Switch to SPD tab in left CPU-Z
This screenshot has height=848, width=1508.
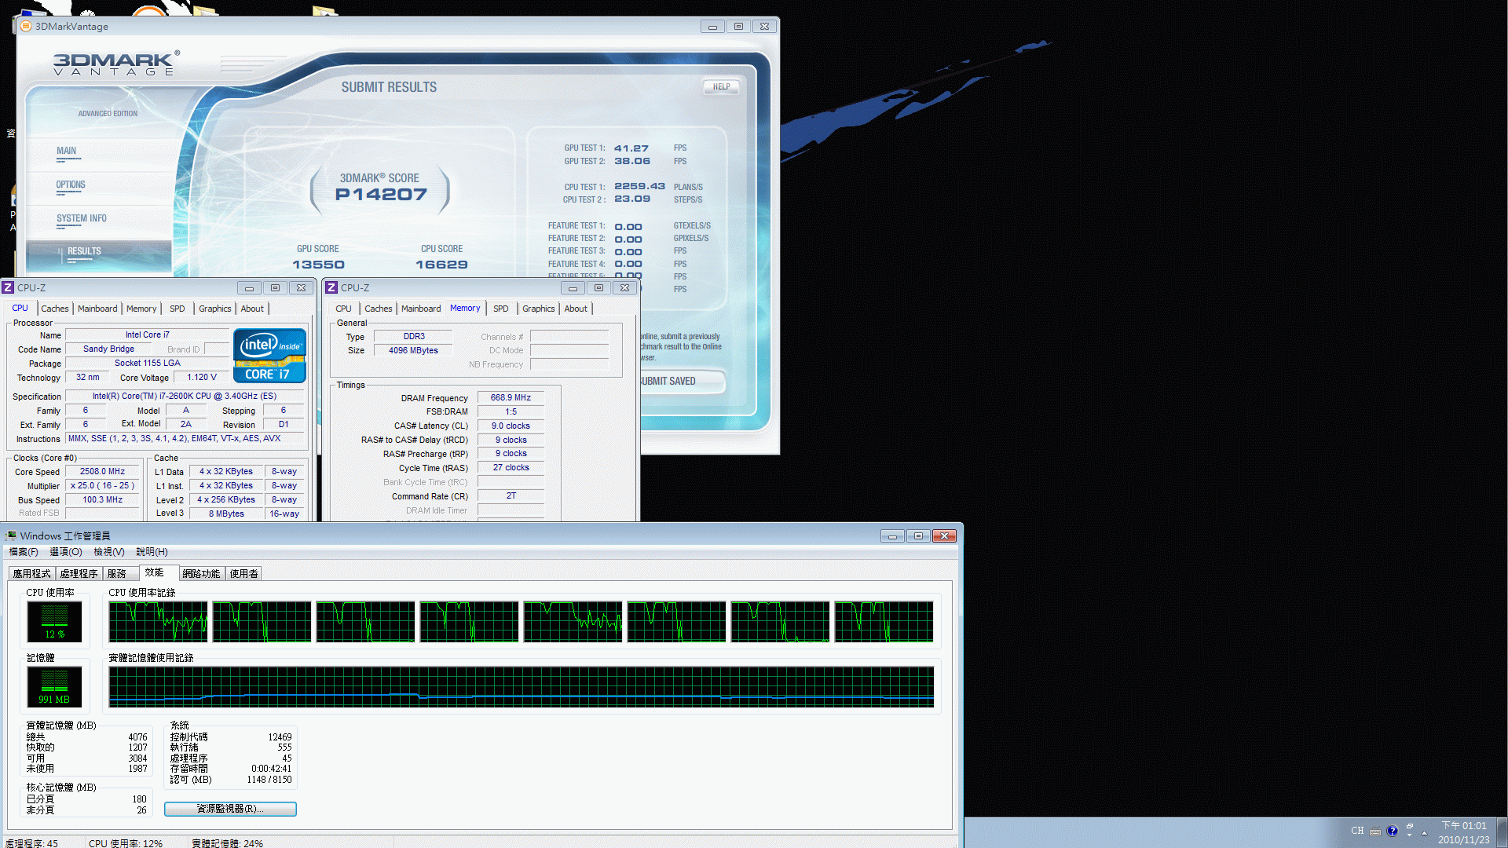click(x=178, y=309)
